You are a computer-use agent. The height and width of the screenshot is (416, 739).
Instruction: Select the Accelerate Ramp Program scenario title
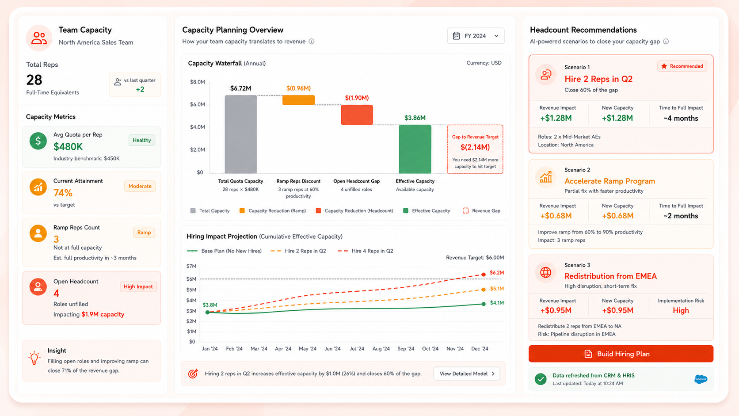[x=609, y=181]
